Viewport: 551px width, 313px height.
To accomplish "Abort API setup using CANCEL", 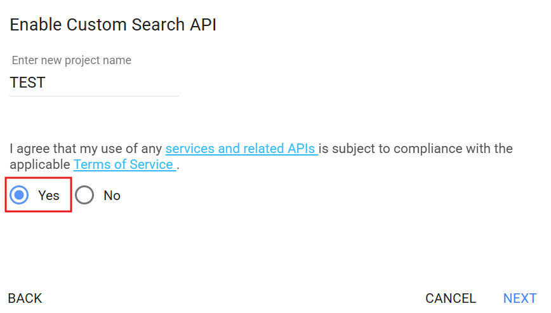I will pos(451,298).
